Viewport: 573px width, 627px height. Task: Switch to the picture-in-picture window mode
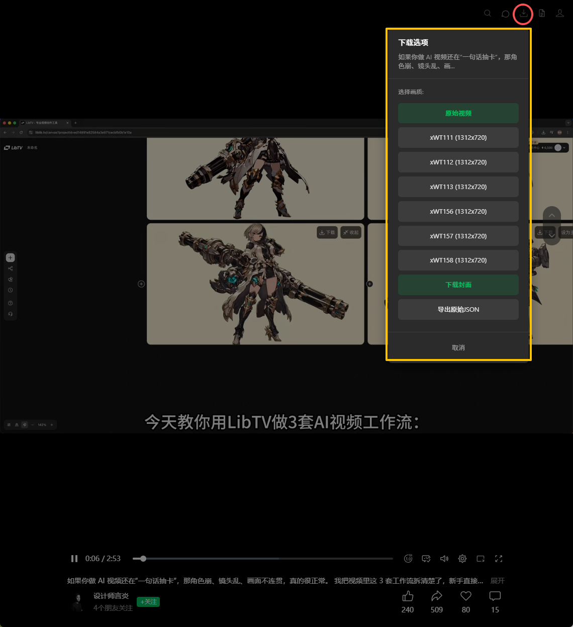point(481,559)
